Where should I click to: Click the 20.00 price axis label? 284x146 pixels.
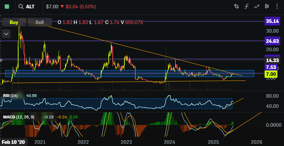pyautogui.click(x=272, y=49)
